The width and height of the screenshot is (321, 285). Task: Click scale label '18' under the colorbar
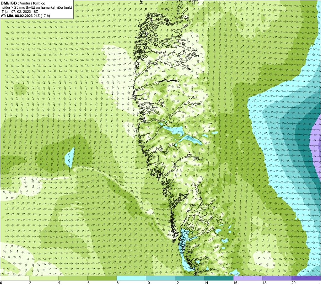tap(265, 283)
